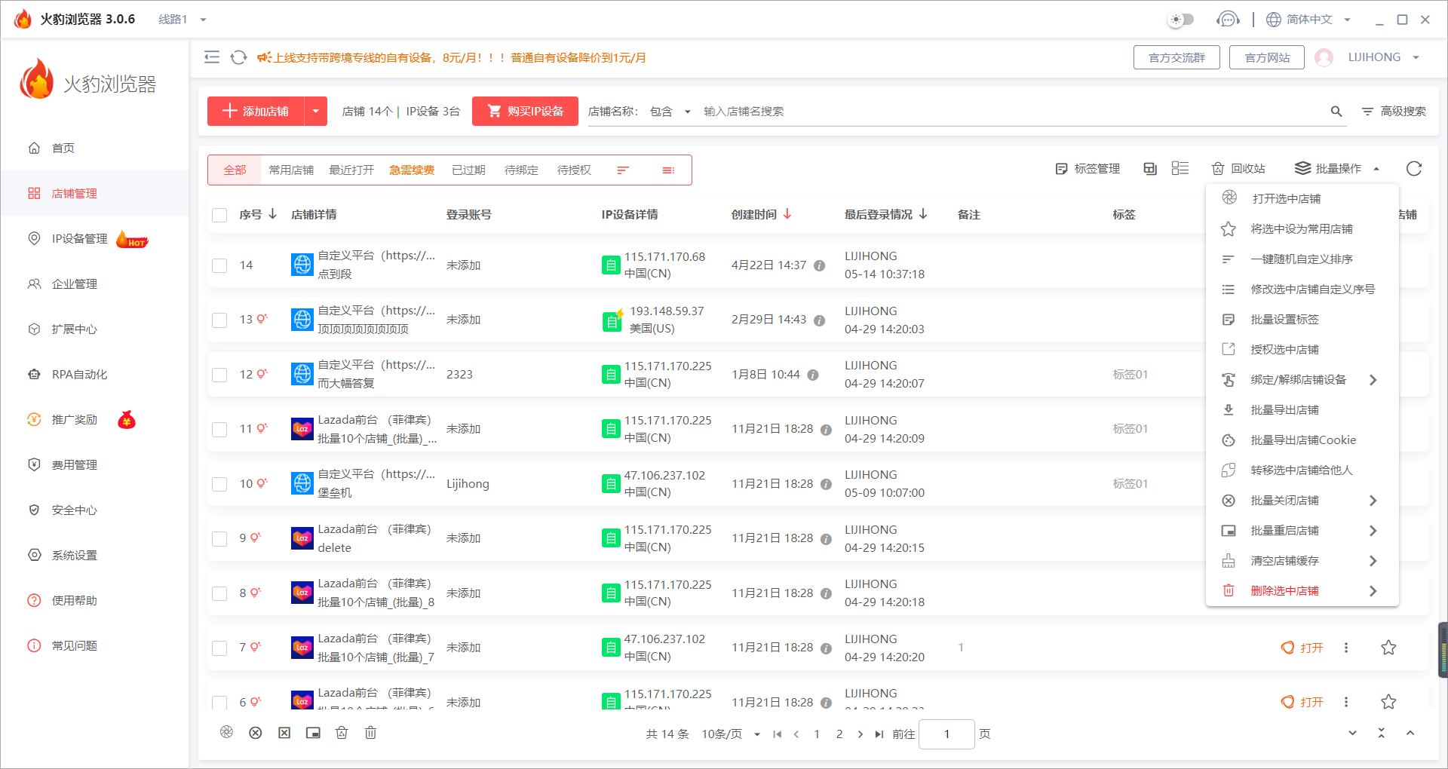Click bottom toolbar restart window icon
This screenshot has height=769, width=1448.
313,733
